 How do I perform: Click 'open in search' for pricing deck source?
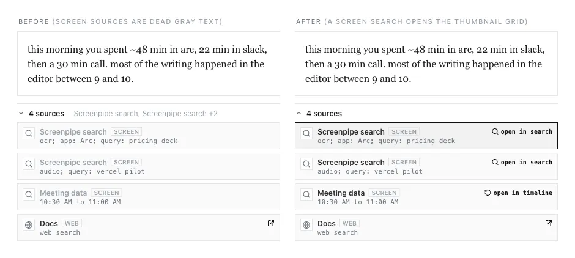point(522,131)
